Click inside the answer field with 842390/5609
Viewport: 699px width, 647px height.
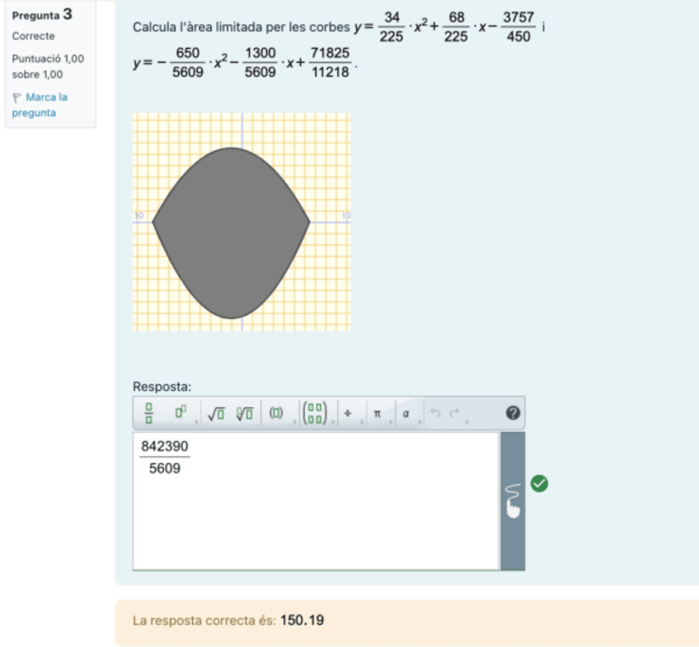click(x=315, y=511)
